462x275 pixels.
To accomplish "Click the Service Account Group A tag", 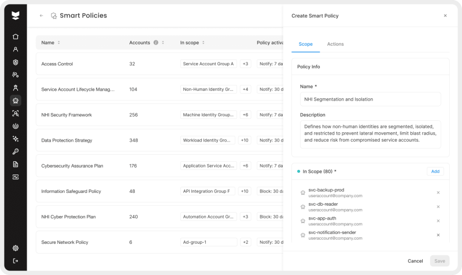I will [209, 64].
